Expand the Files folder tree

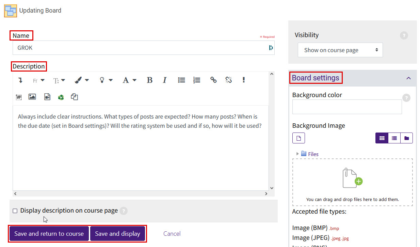(298, 154)
